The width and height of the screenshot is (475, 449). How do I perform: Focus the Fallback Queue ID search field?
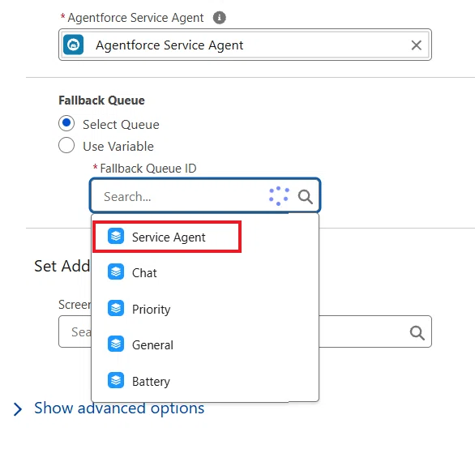point(205,195)
